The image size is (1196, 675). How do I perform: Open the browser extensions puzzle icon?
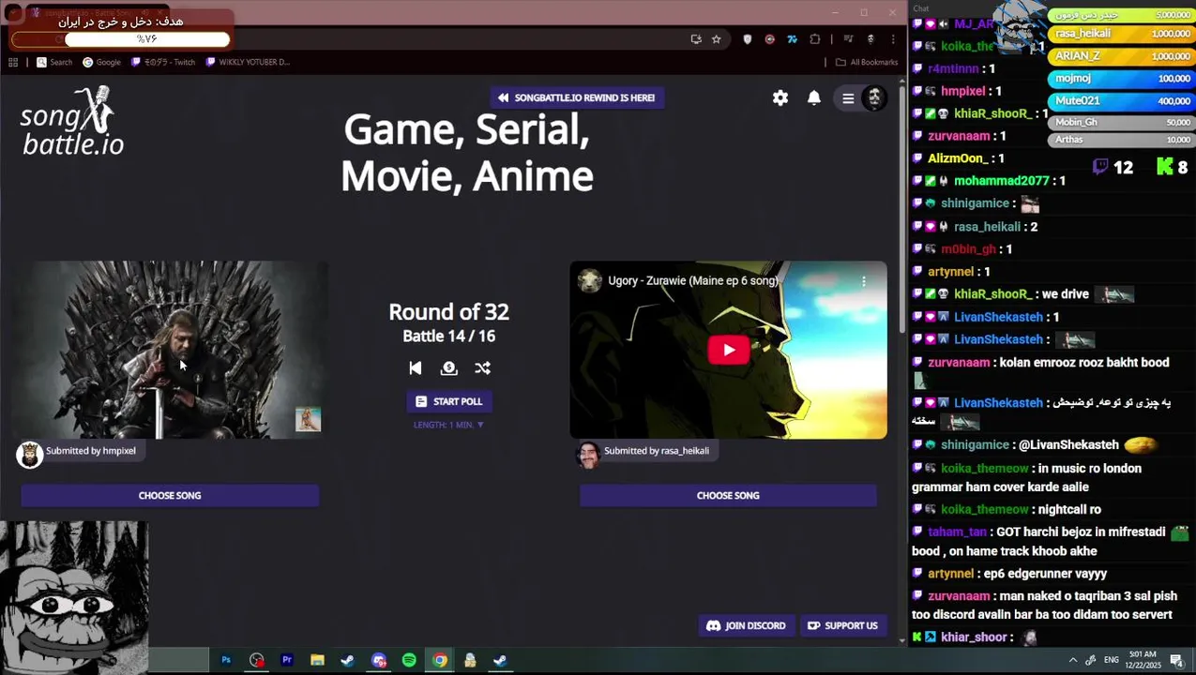814,39
